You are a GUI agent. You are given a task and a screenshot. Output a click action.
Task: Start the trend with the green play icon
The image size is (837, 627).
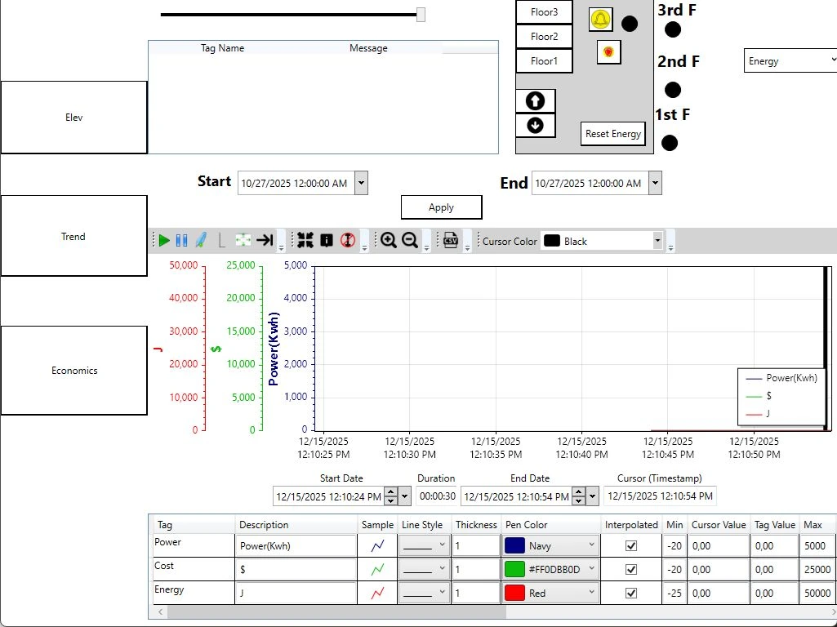coord(164,241)
